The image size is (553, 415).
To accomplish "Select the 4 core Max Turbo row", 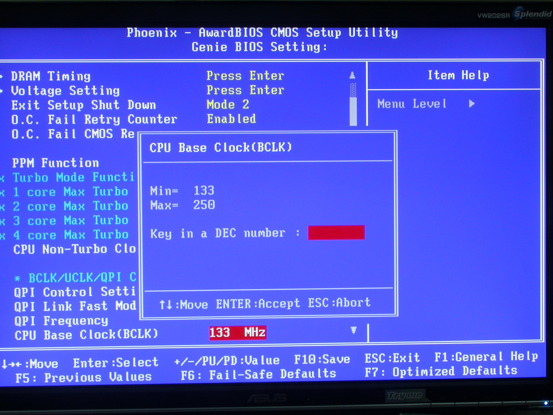I will [71, 235].
